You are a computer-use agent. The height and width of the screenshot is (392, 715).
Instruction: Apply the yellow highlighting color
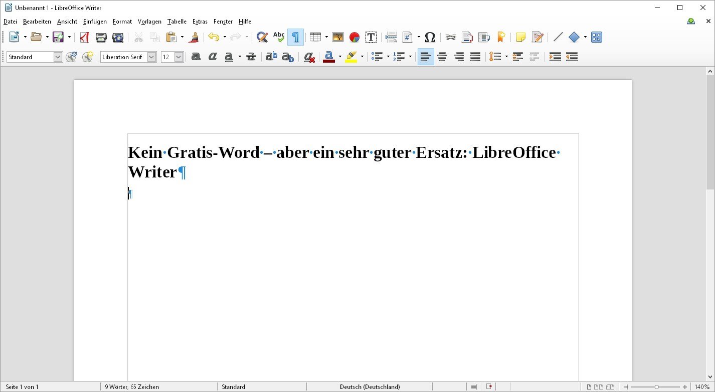tap(351, 57)
